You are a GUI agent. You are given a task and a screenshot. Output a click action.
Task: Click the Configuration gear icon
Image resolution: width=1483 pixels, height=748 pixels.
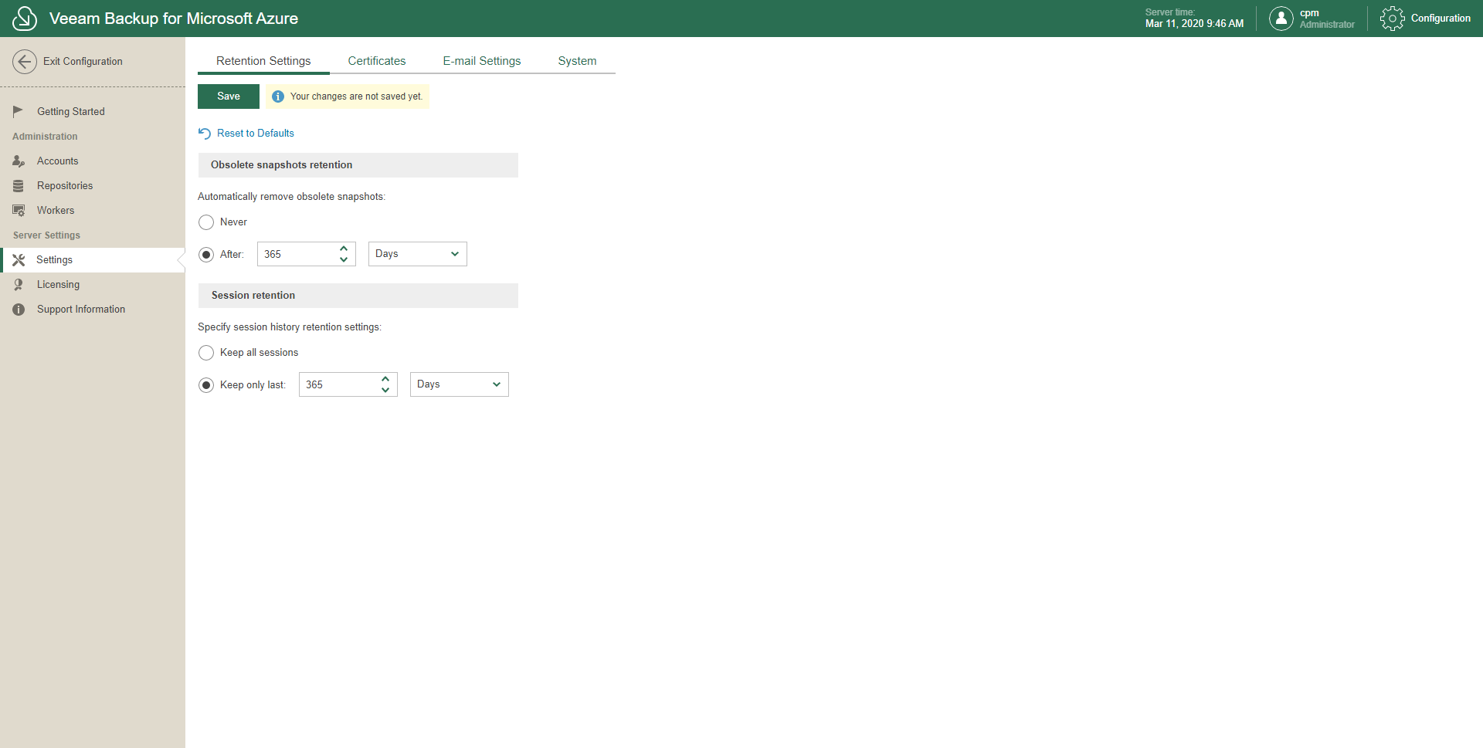coord(1392,19)
